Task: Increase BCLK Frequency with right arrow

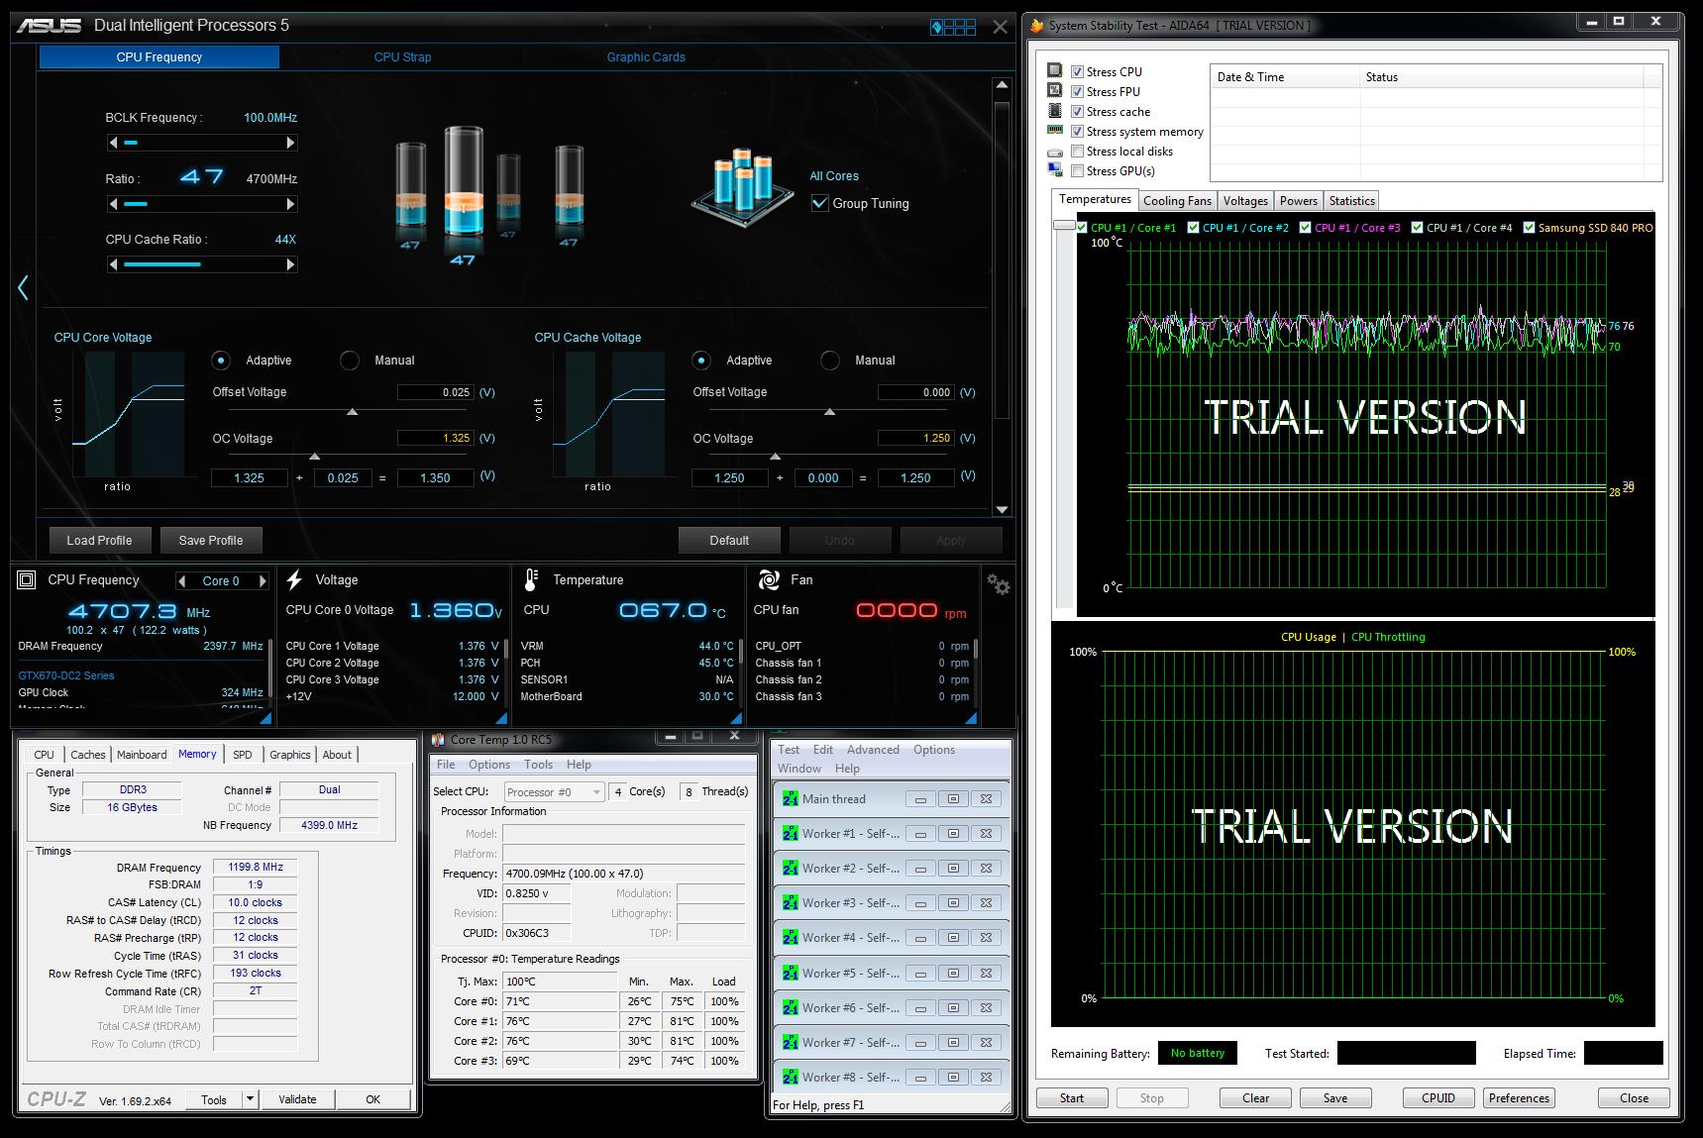Action: [x=290, y=143]
